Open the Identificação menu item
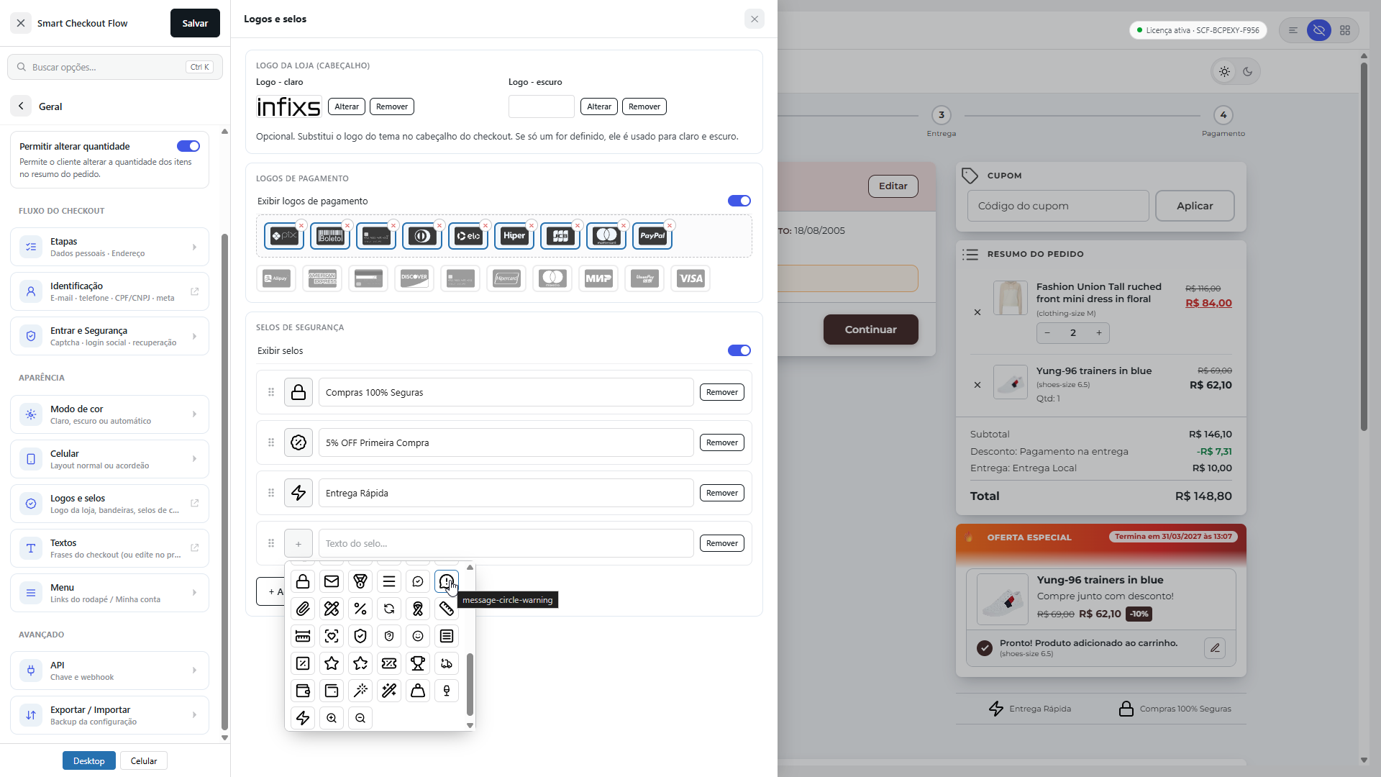 point(109,291)
